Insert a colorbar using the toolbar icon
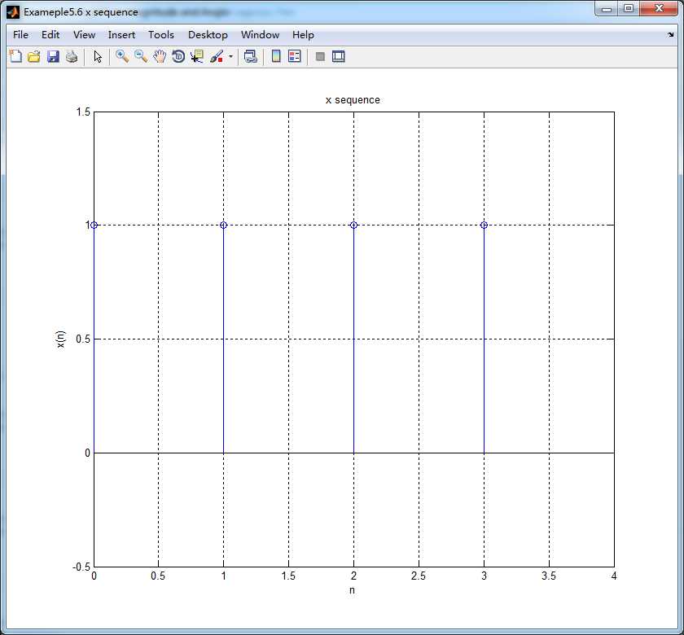Image resolution: width=684 pixels, height=635 pixels. click(276, 56)
